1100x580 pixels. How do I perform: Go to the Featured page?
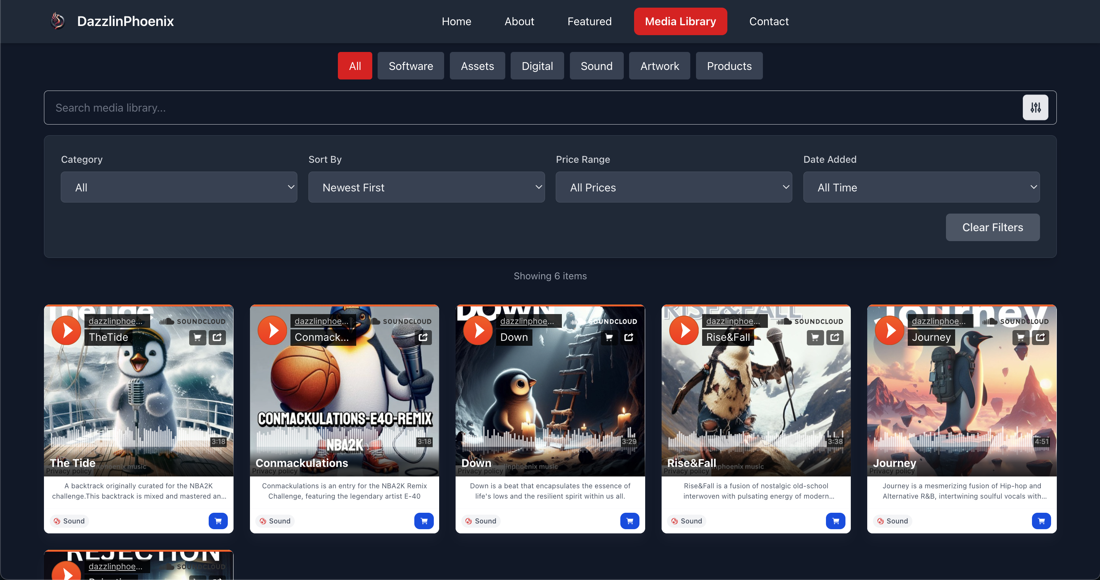point(589,21)
